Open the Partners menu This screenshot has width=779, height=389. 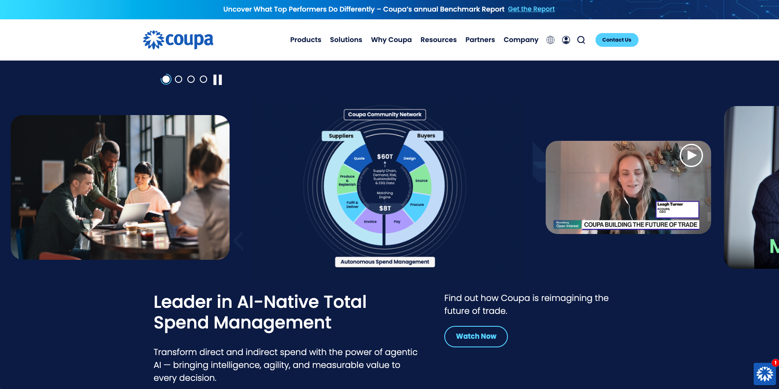pyautogui.click(x=480, y=40)
